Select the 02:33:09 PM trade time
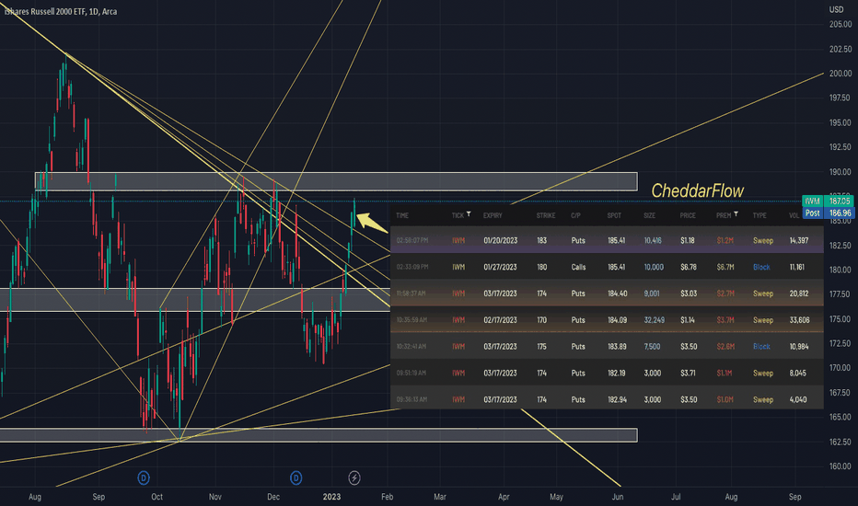858x506 pixels. (x=412, y=267)
